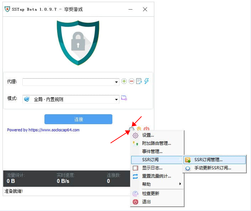
Task: Expand the SSR订阅 submenu entry
Action: [157, 160]
